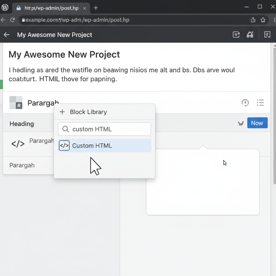Reload the page using the refresh icon

point(12,20)
